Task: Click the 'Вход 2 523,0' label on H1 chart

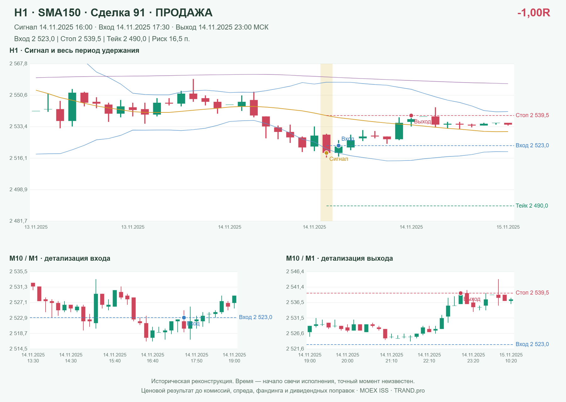Action: coord(532,145)
